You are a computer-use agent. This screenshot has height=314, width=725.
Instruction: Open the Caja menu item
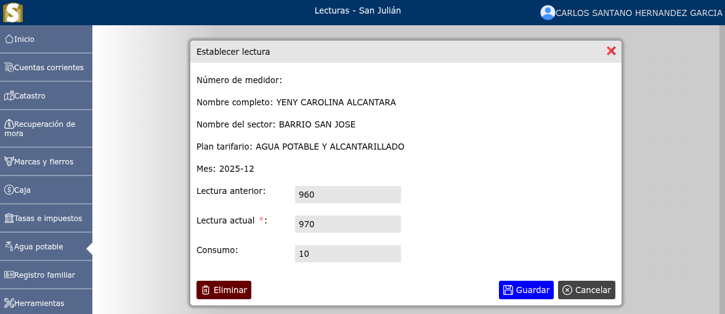[46, 190]
